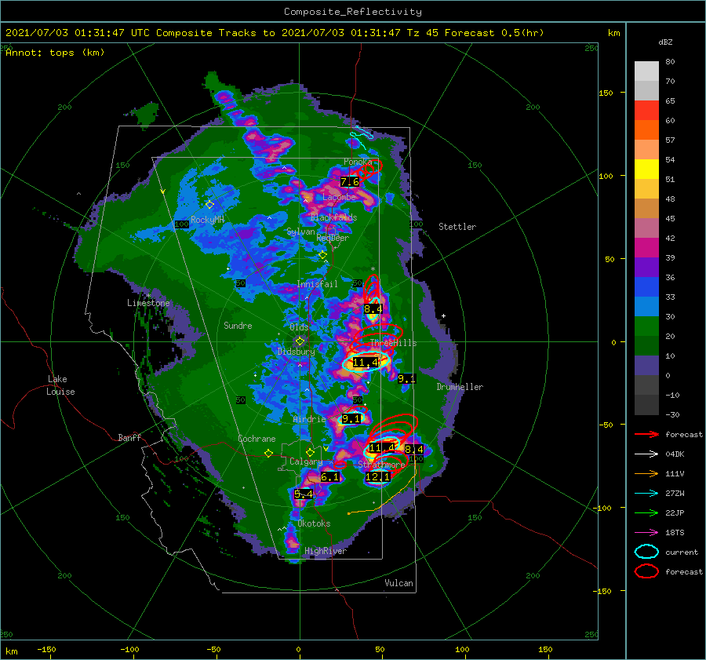Click the dBZ legend heading

coord(665,42)
